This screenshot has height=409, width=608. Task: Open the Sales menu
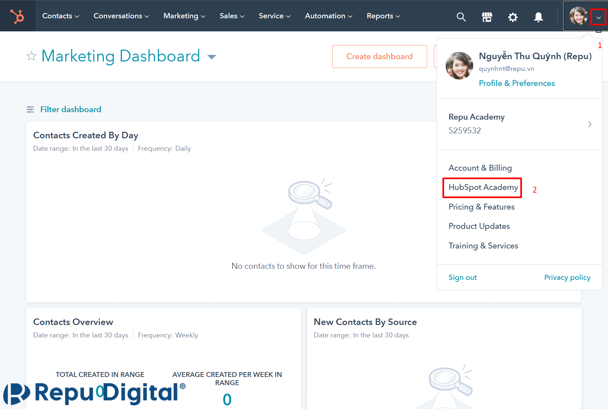(x=232, y=16)
